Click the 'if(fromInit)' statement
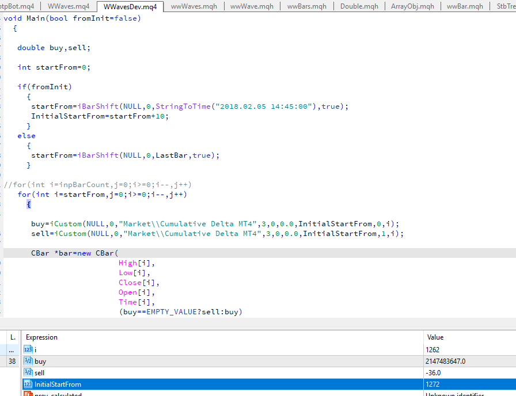 pyautogui.click(x=44, y=87)
